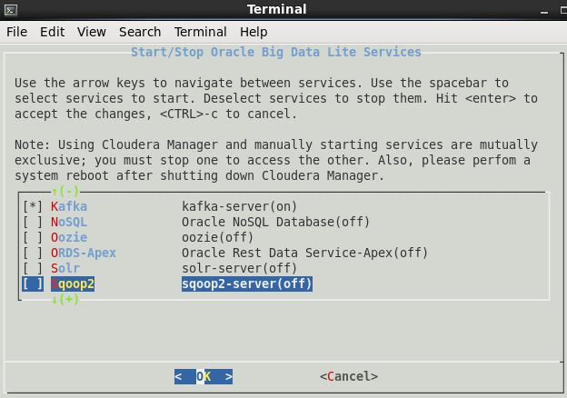Select the kafka-server(on) description

(239, 206)
